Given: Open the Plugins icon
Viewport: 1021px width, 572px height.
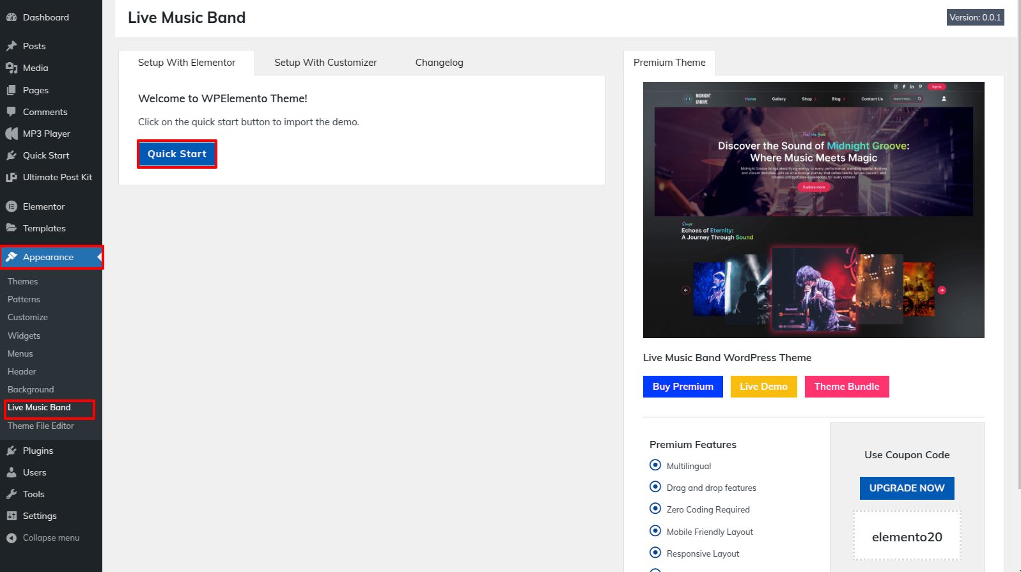Looking at the screenshot, I should (12, 451).
